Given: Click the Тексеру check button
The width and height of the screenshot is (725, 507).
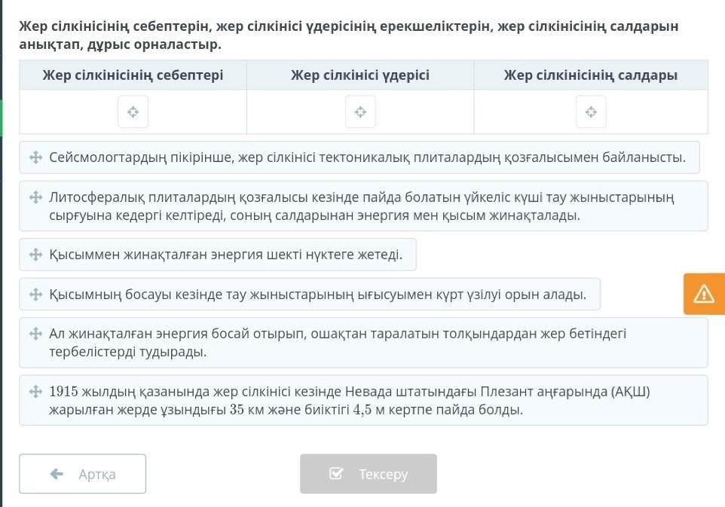Looking at the screenshot, I should pos(369,474).
